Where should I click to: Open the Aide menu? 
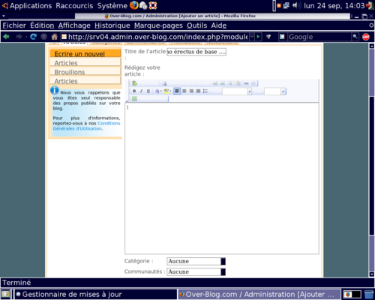tap(219, 25)
